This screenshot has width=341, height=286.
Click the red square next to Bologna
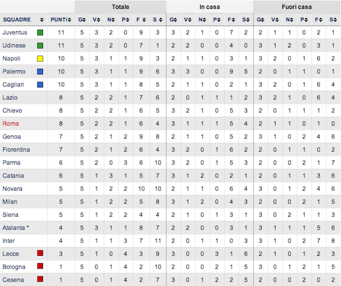click(40, 266)
